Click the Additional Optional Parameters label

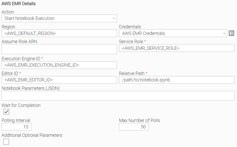coord(32,135)
